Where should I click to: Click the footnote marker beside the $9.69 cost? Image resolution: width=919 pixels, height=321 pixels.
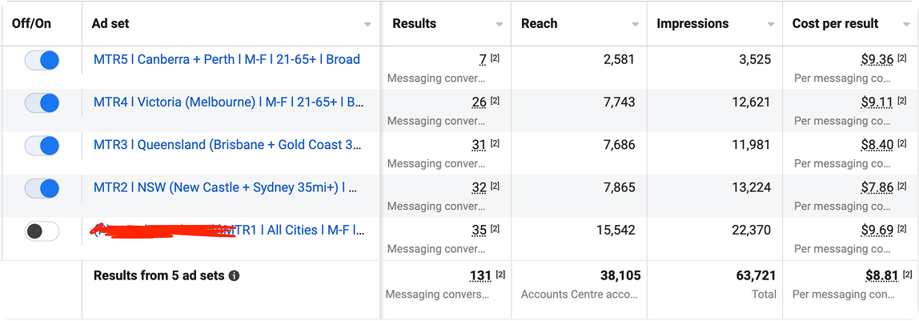902,228
